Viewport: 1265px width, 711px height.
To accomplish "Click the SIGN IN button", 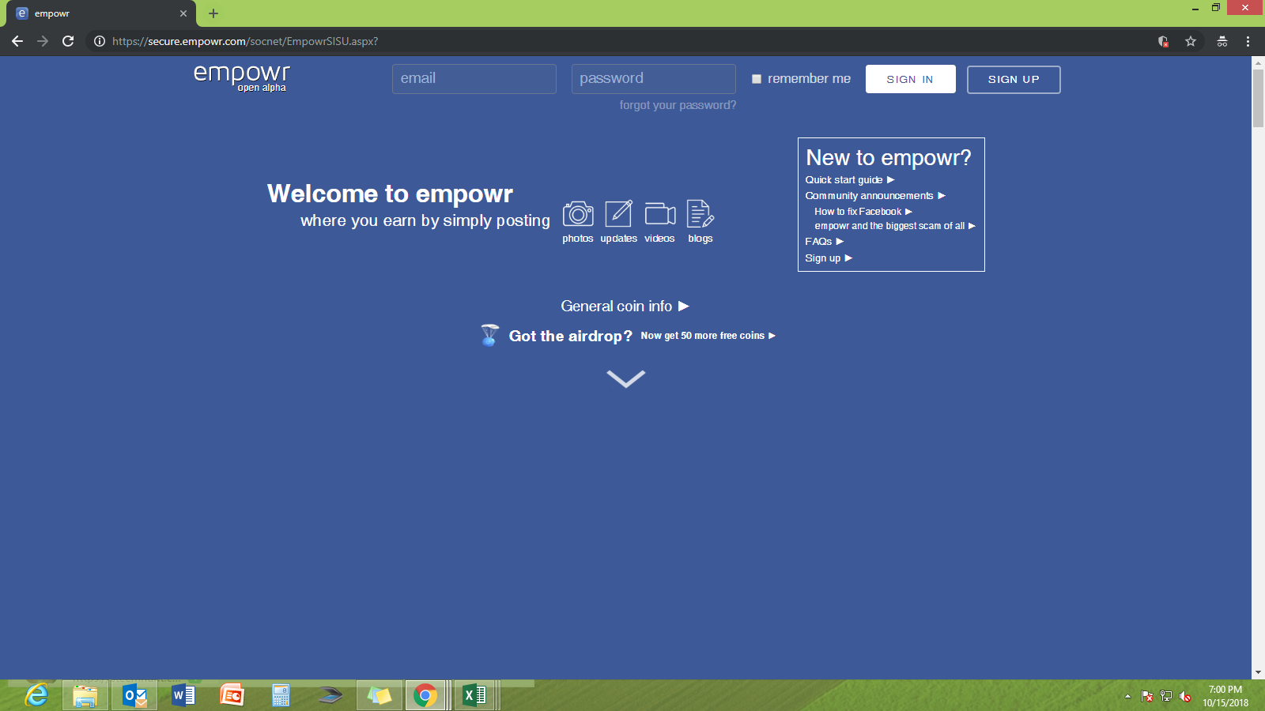I will click(910, 79).
